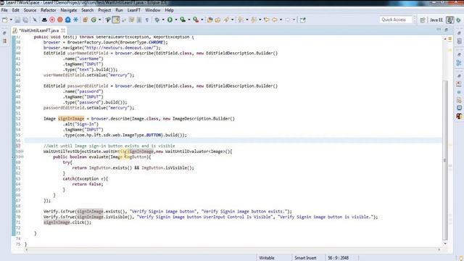The width and height of the screenshot is (464, 261).
Task: Click in the Quick Access field
Action: coord(396,20)
